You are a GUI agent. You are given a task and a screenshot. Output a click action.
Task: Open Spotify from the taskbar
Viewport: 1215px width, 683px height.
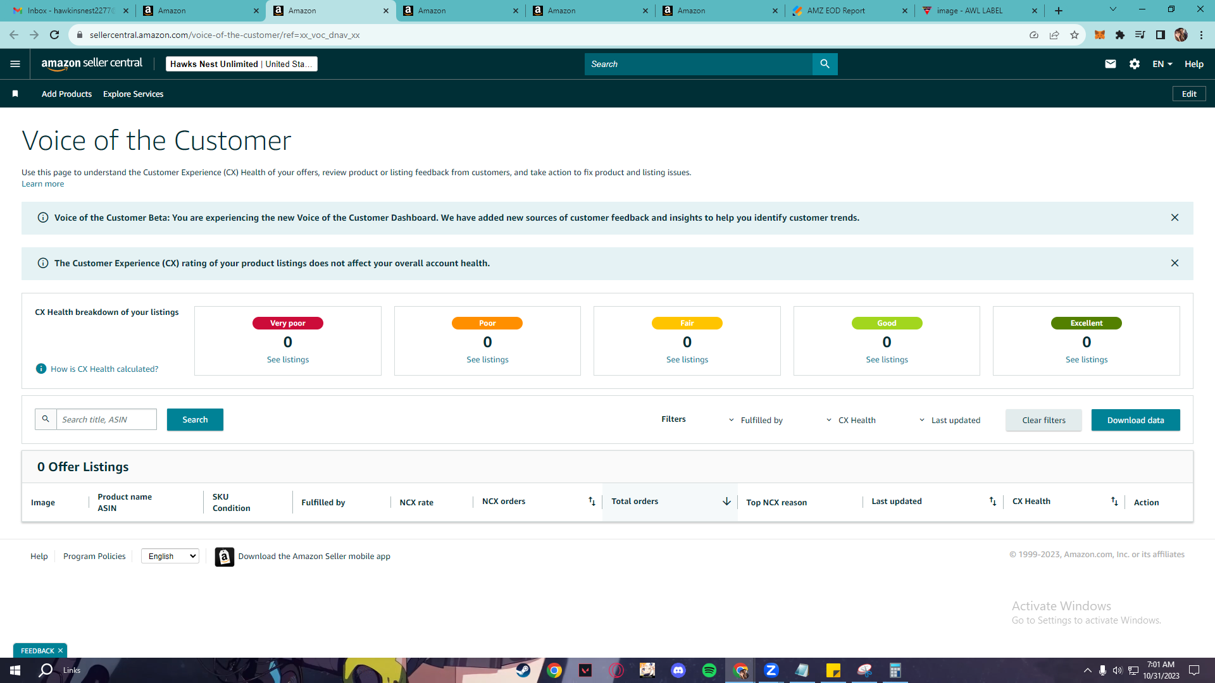tap(709, 670)
